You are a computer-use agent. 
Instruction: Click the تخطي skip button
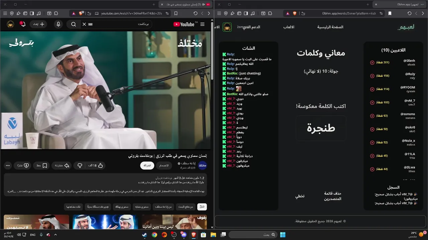(x=300, y=196)
